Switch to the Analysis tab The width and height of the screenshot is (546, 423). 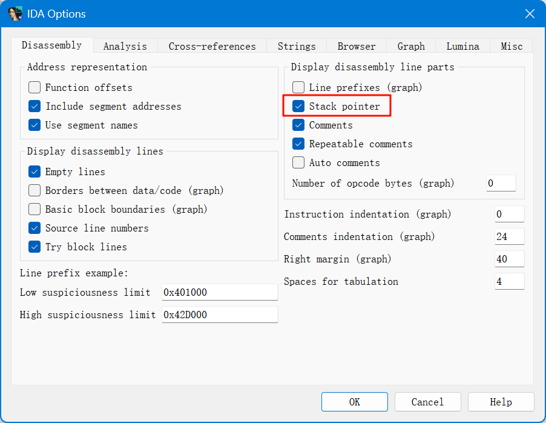point(125,47)
